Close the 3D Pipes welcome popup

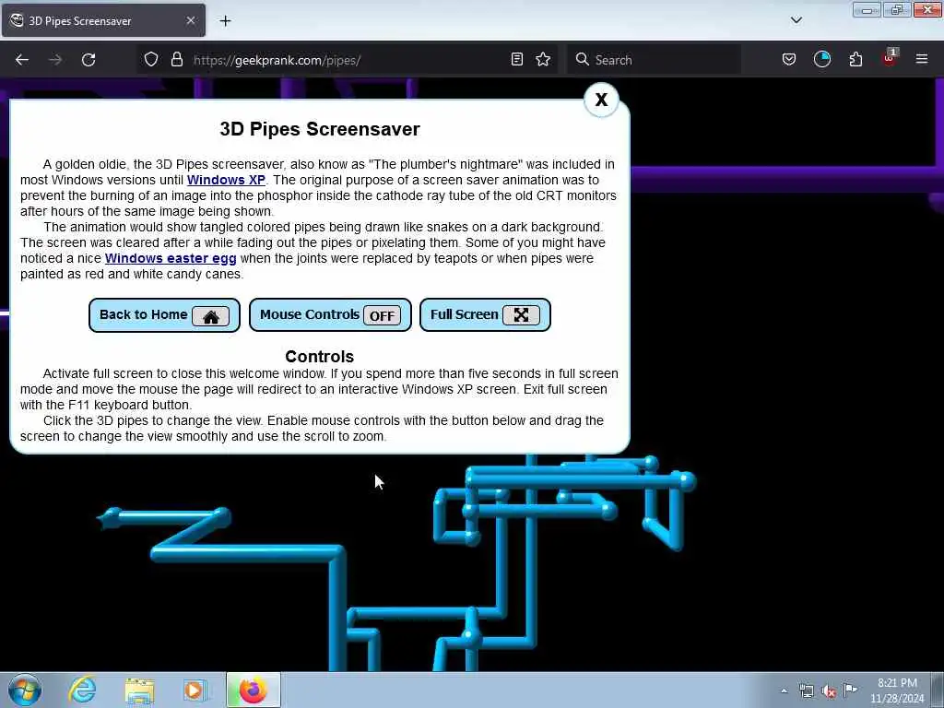601,100
